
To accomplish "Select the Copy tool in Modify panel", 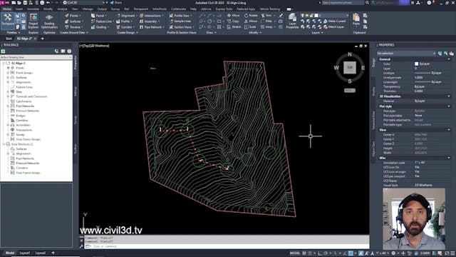I will pos(233,21).
